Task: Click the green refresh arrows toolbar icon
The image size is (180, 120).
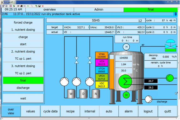Action: point(14,6)
